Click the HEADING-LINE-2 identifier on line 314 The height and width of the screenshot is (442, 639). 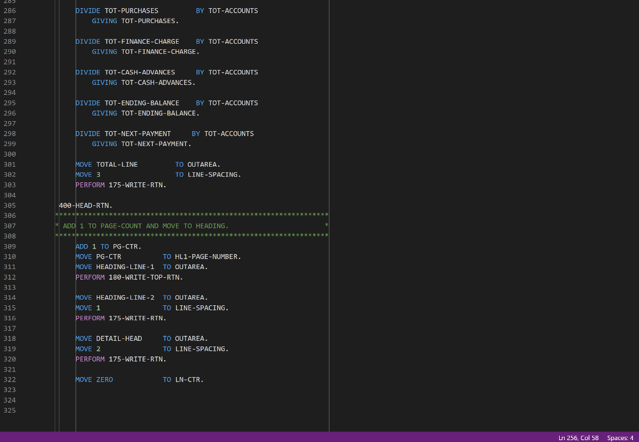pyautogui.click(x=125, y=297)
